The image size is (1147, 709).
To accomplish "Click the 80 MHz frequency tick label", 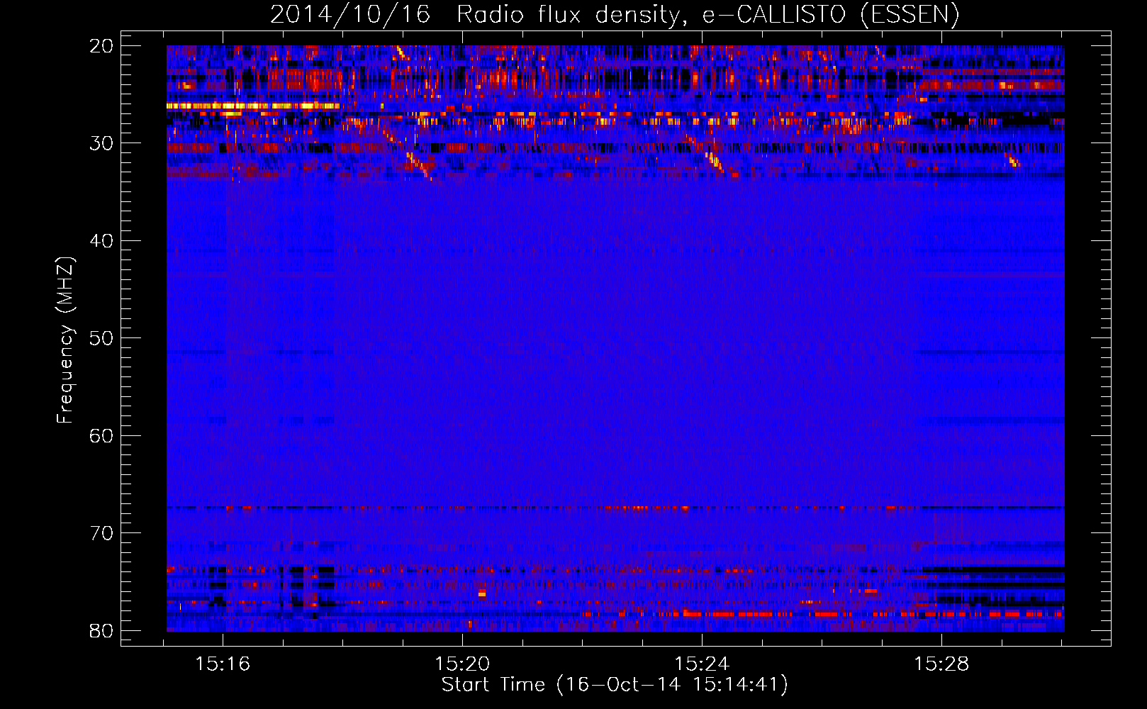I will click(101, 630).
